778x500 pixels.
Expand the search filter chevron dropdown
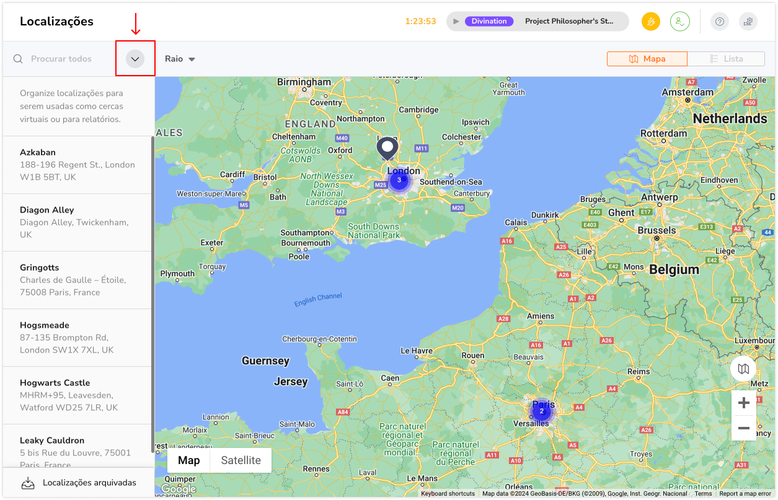click(x=135, y=59)
